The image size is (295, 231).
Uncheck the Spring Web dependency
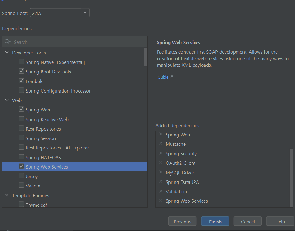(x=22, y=109)
